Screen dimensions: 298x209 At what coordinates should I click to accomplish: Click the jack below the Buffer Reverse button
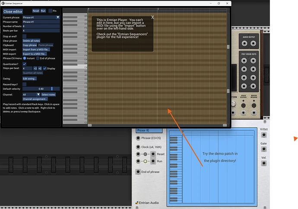pos(254,113)
